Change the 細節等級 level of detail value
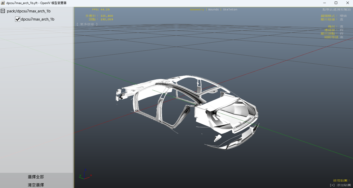353x188 pixels. (x=342, y=37)
